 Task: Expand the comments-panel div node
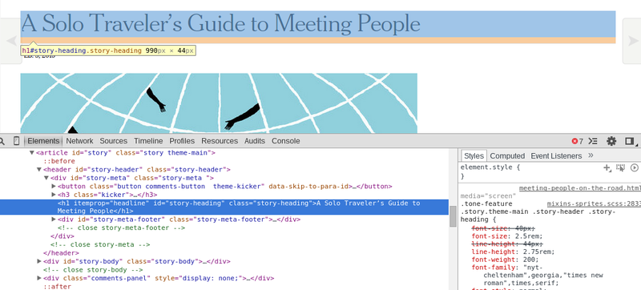coord(39,278)
